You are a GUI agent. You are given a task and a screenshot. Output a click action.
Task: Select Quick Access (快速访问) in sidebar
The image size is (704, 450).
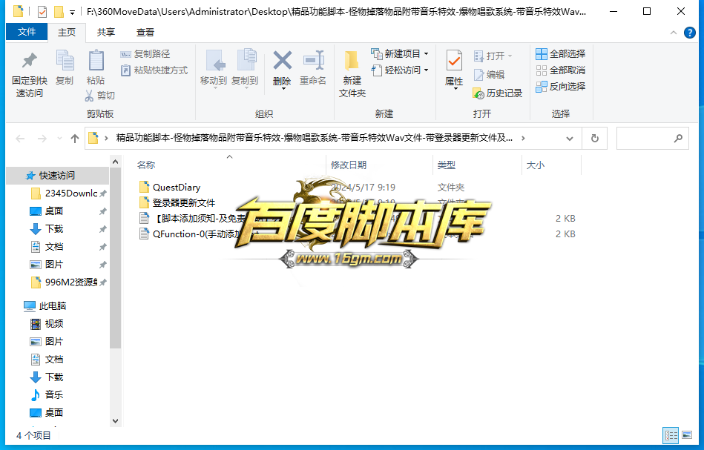pos(56,176)
